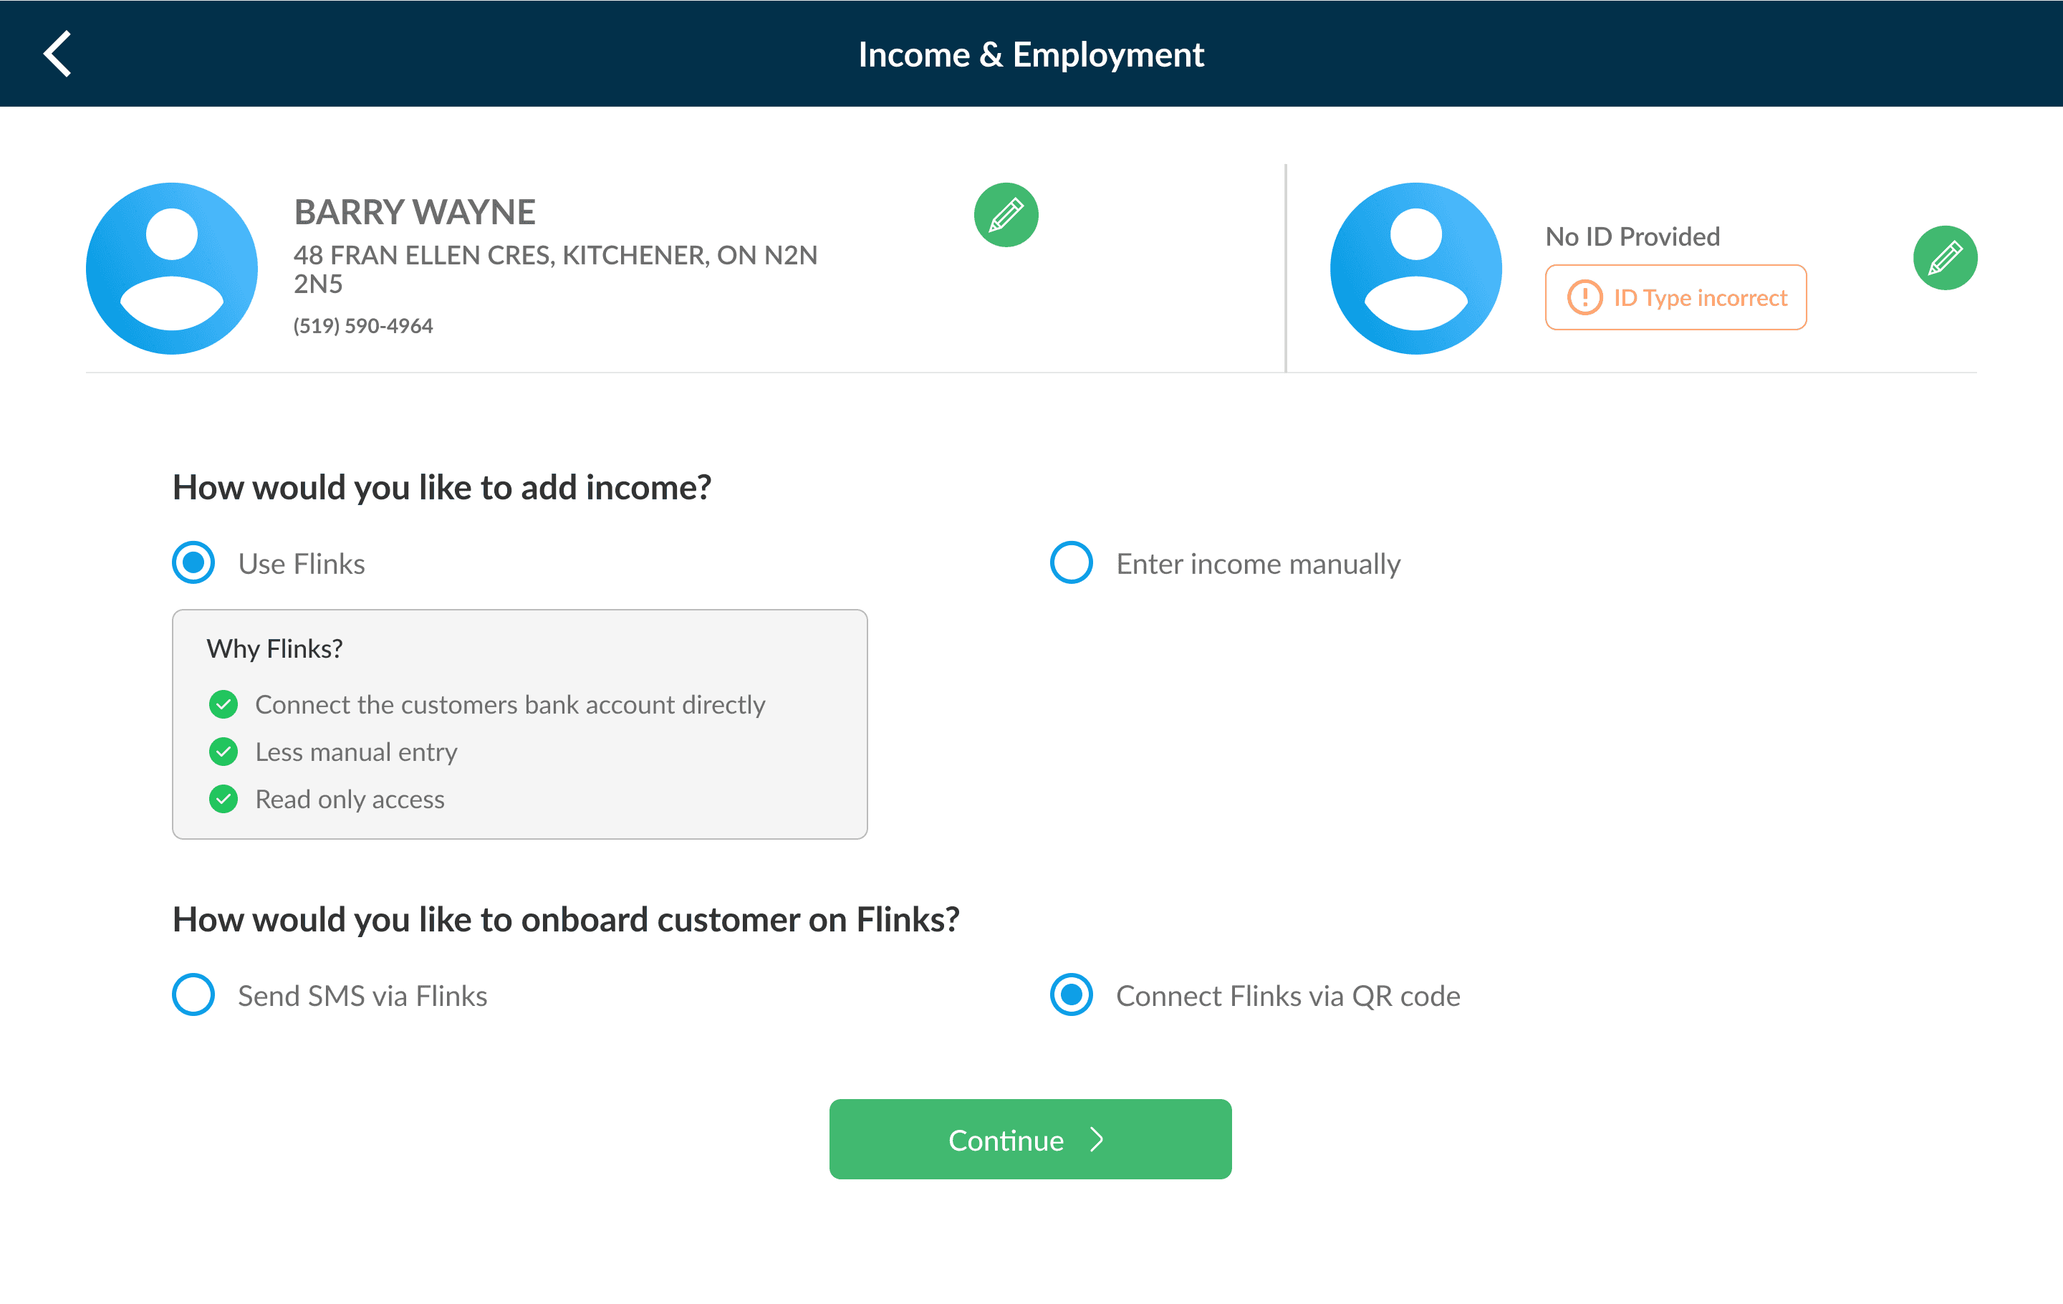Image resolution: width=2063 pixels, height=1304 pixels.
Task: Edit Barry Wayne's customer details
Action: tap(1006, 215)
